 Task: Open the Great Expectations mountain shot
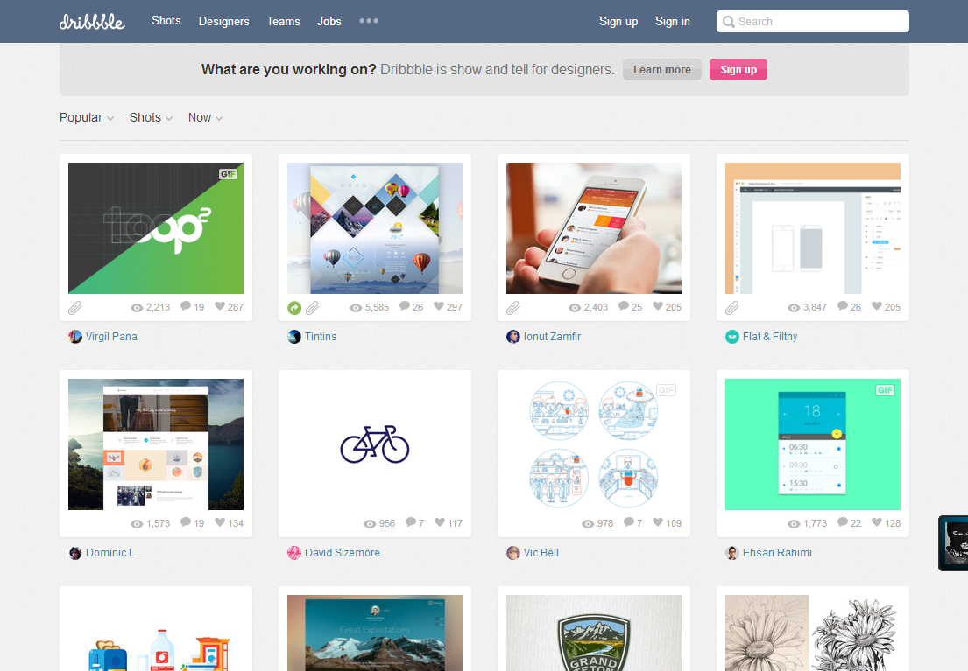(x=375, y=633)
